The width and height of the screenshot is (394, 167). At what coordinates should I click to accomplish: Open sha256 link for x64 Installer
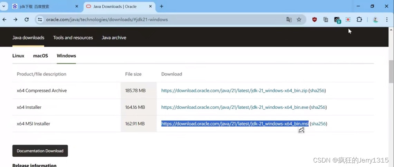pyautogui.click(x=318, y=107)
